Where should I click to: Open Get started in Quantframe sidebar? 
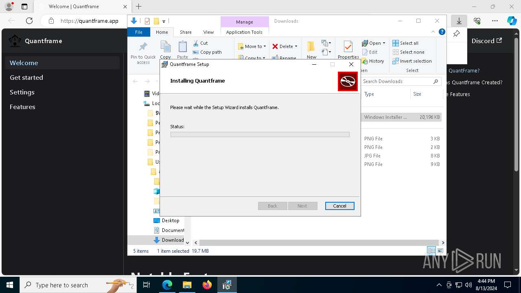[26, 77]
